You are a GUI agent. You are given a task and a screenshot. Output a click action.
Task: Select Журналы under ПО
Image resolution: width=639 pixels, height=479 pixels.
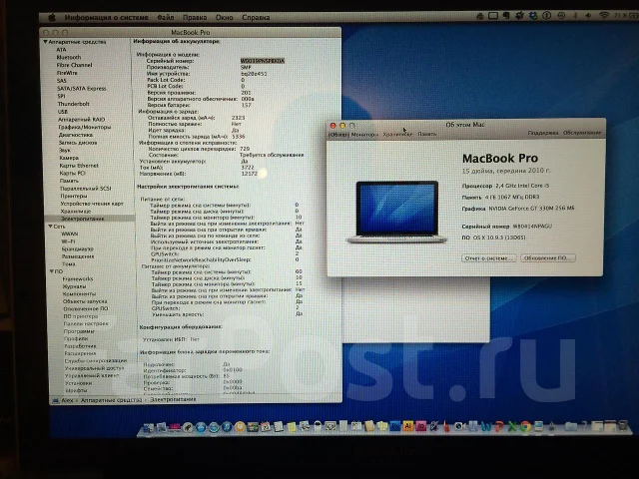[x=74, y=286]
